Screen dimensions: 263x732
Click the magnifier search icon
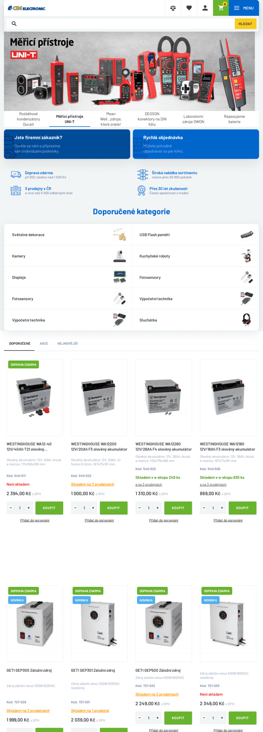click(14, 24)
